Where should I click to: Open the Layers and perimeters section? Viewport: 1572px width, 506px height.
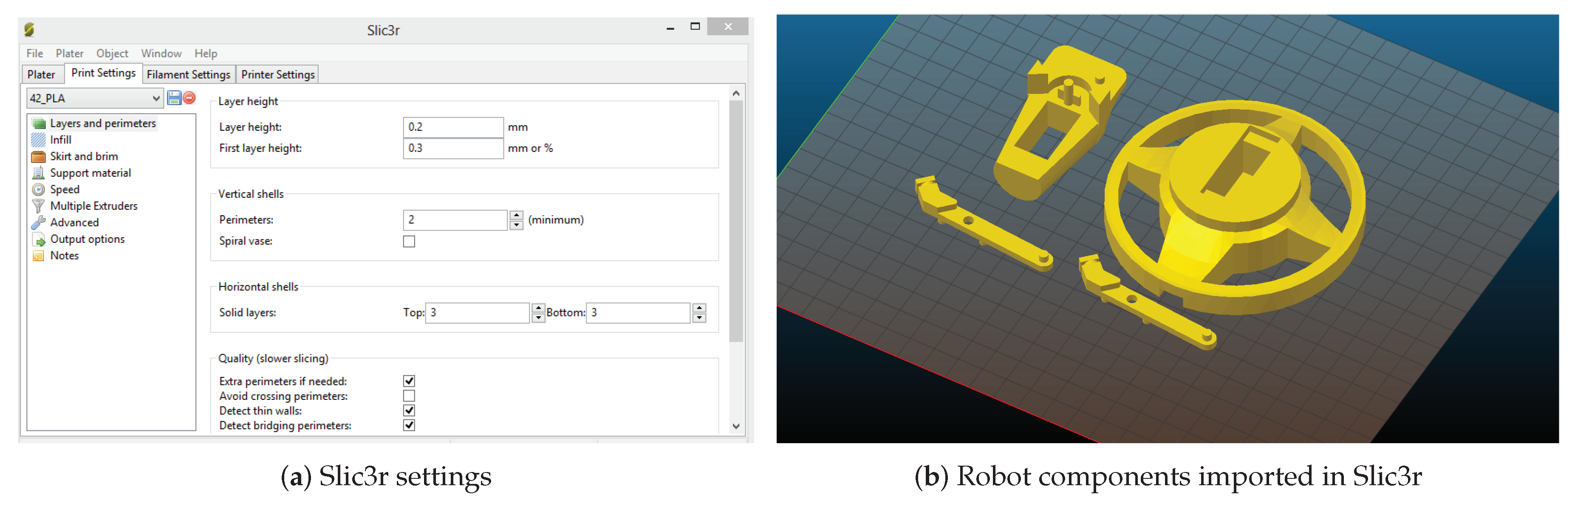[102, 123]
